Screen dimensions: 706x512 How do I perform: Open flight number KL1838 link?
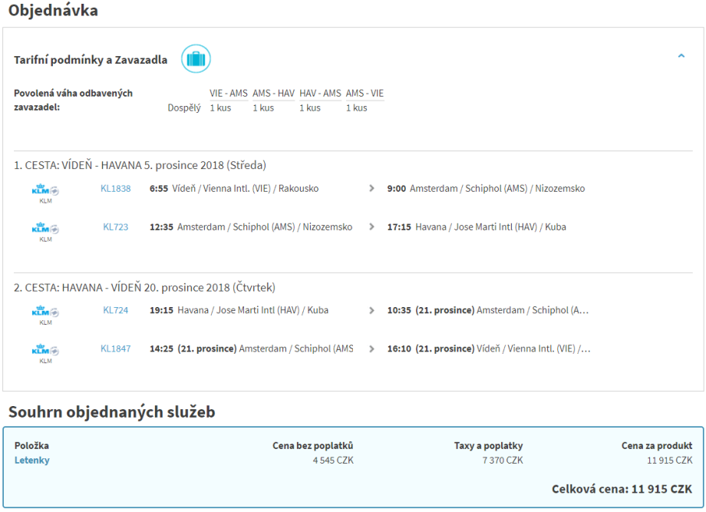(x=116, y=189)
